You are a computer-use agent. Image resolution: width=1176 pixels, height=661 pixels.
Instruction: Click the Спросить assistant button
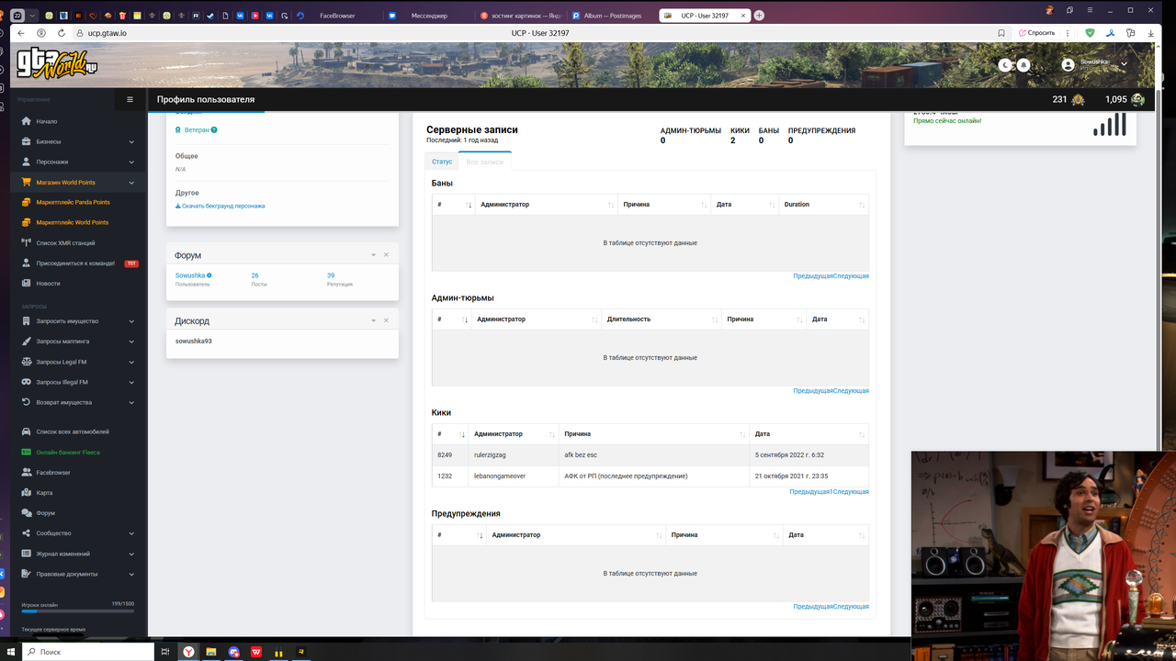click(x=1037, y=33)
